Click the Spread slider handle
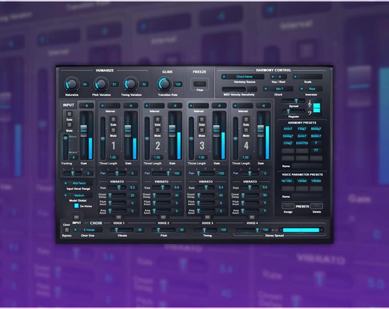389x309 pixels. coord(296,101)
